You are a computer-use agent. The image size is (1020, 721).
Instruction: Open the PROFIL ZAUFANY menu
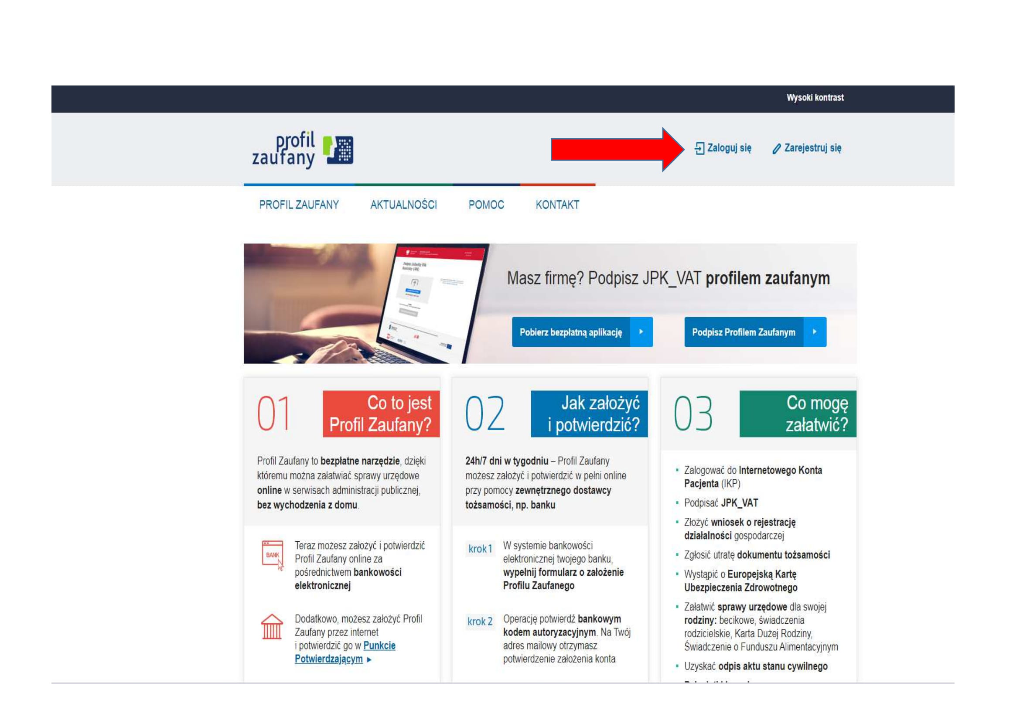click(299, 205)
